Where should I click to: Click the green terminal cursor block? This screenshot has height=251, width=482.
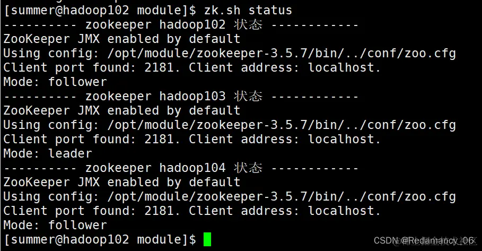[x=207, y=240]
